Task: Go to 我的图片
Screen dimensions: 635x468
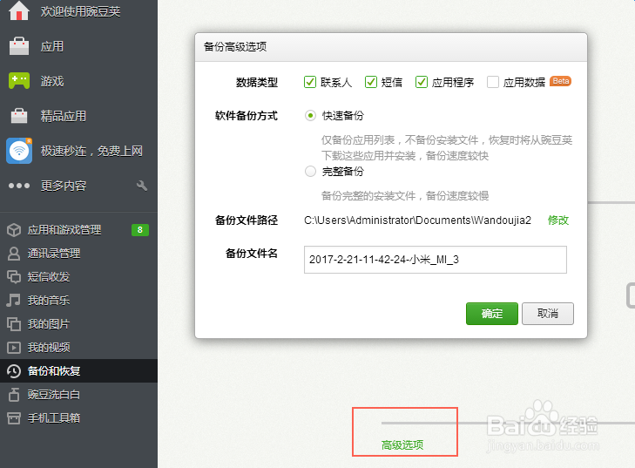Action: (49, 323)
